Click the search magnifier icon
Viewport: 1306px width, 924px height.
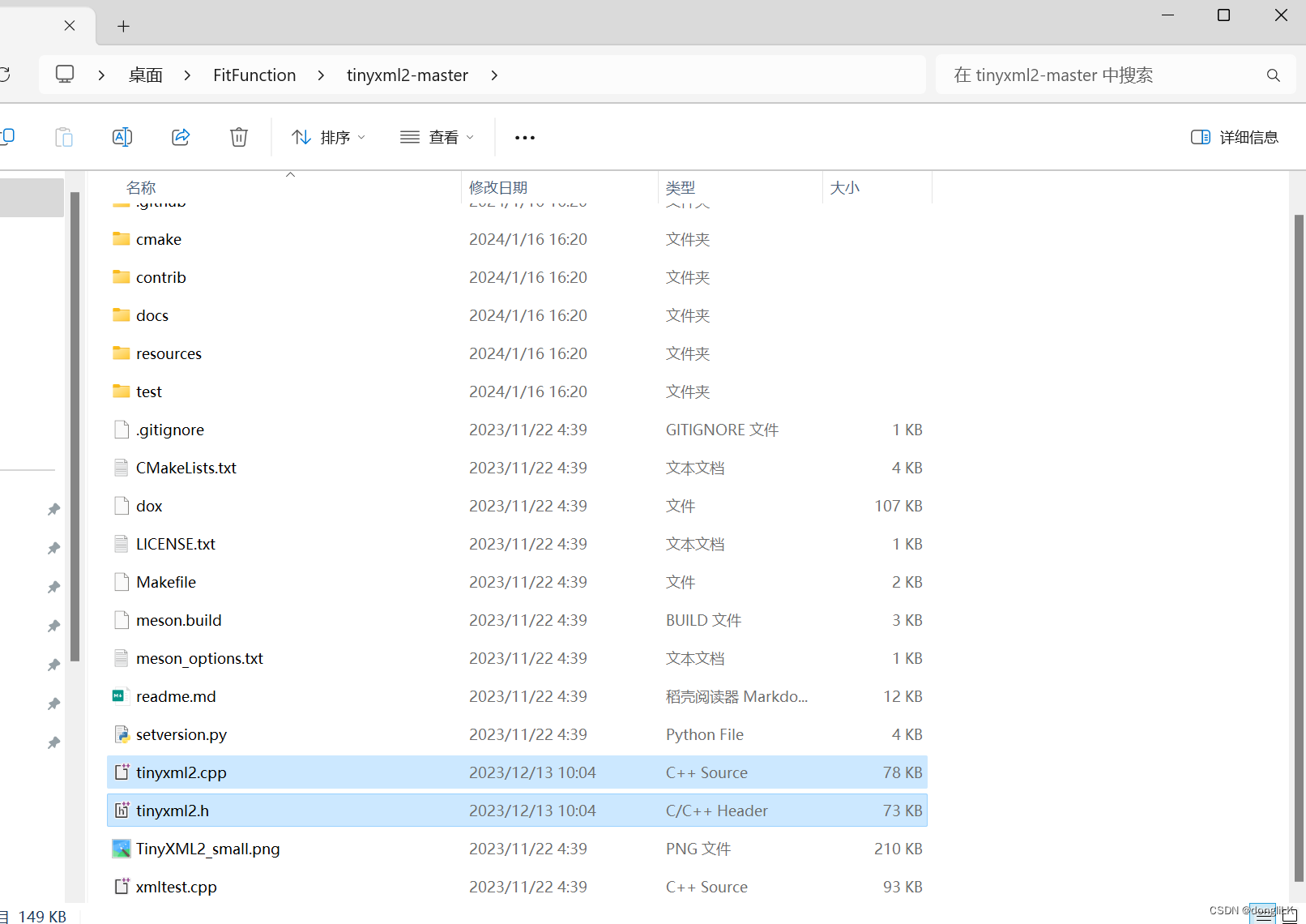[1273, 75]
